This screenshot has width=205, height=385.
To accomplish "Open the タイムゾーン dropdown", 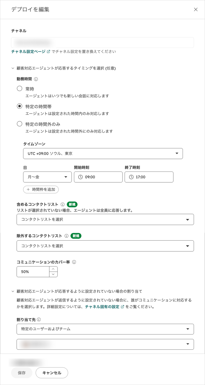I will click(x=103, y=153).
